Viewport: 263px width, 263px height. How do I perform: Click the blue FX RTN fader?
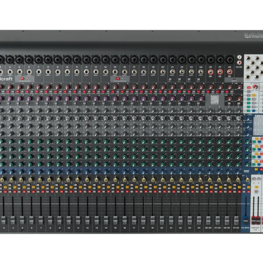click(x=246, y=220)
